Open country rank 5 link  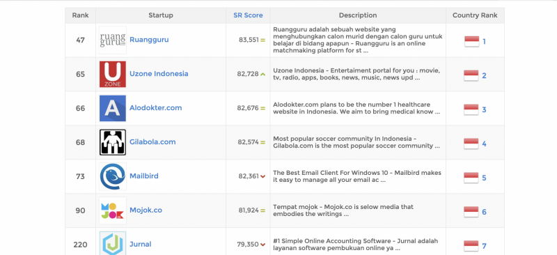[484, 178]
